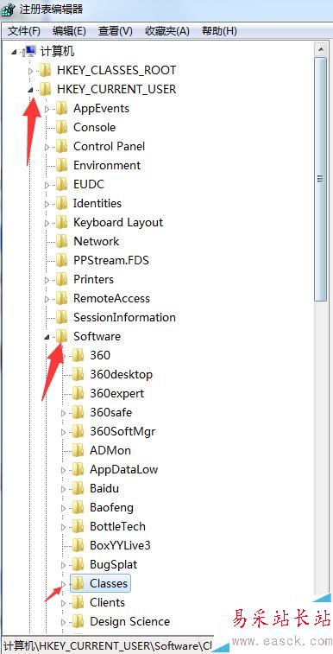Viewport: 333px width, 654px height.
Task: Click the vertical scrollbar thumb
Action: click(321, 180)
